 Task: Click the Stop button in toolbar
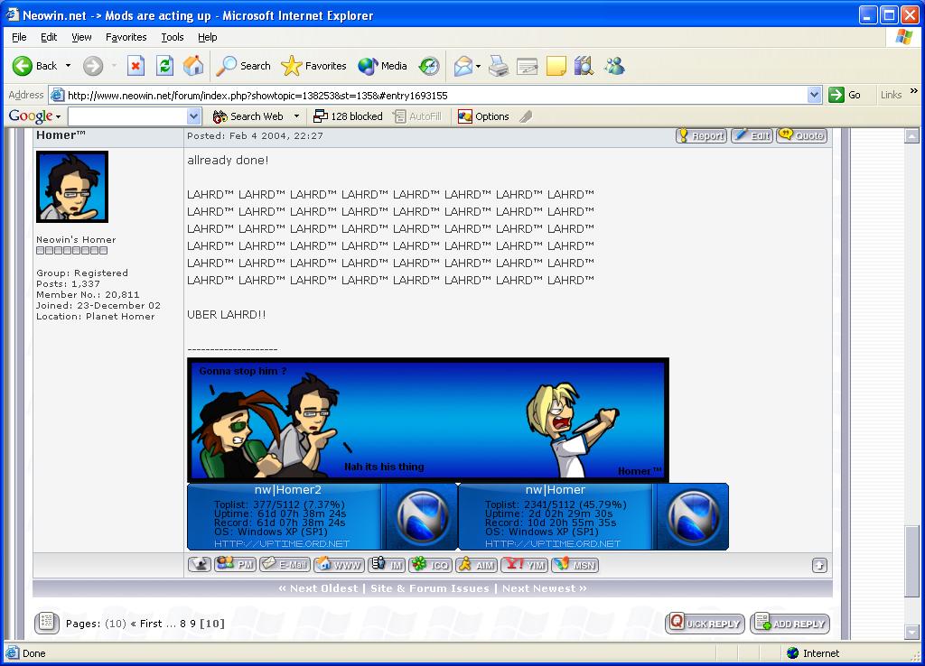point(135,66)
